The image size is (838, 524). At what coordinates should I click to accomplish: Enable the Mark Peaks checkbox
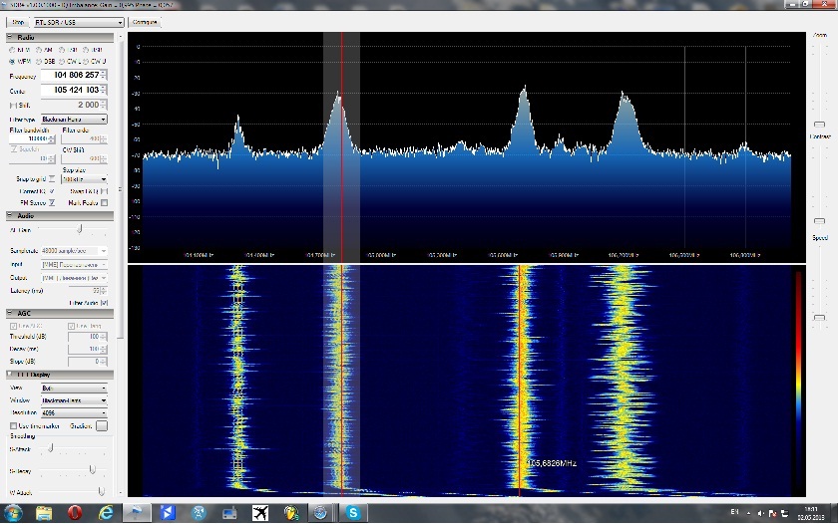[x=104, y=203]
